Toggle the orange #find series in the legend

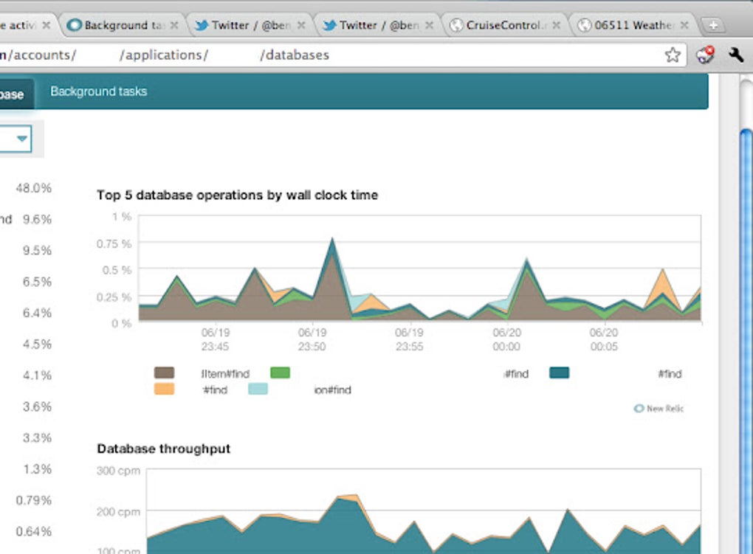(x=163, y=389)
